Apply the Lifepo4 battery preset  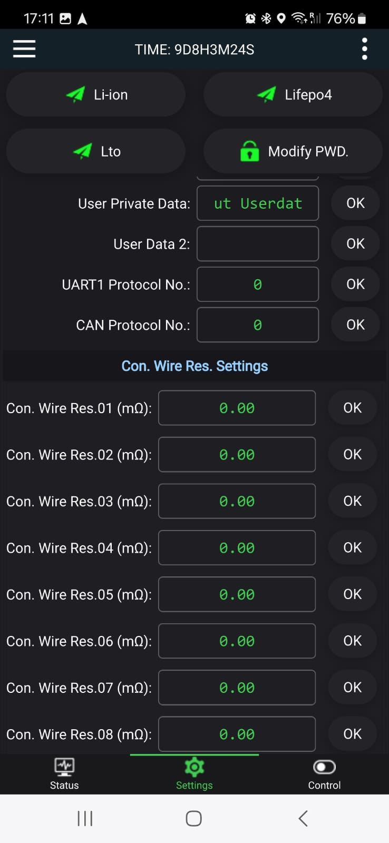tap(293, 95)
